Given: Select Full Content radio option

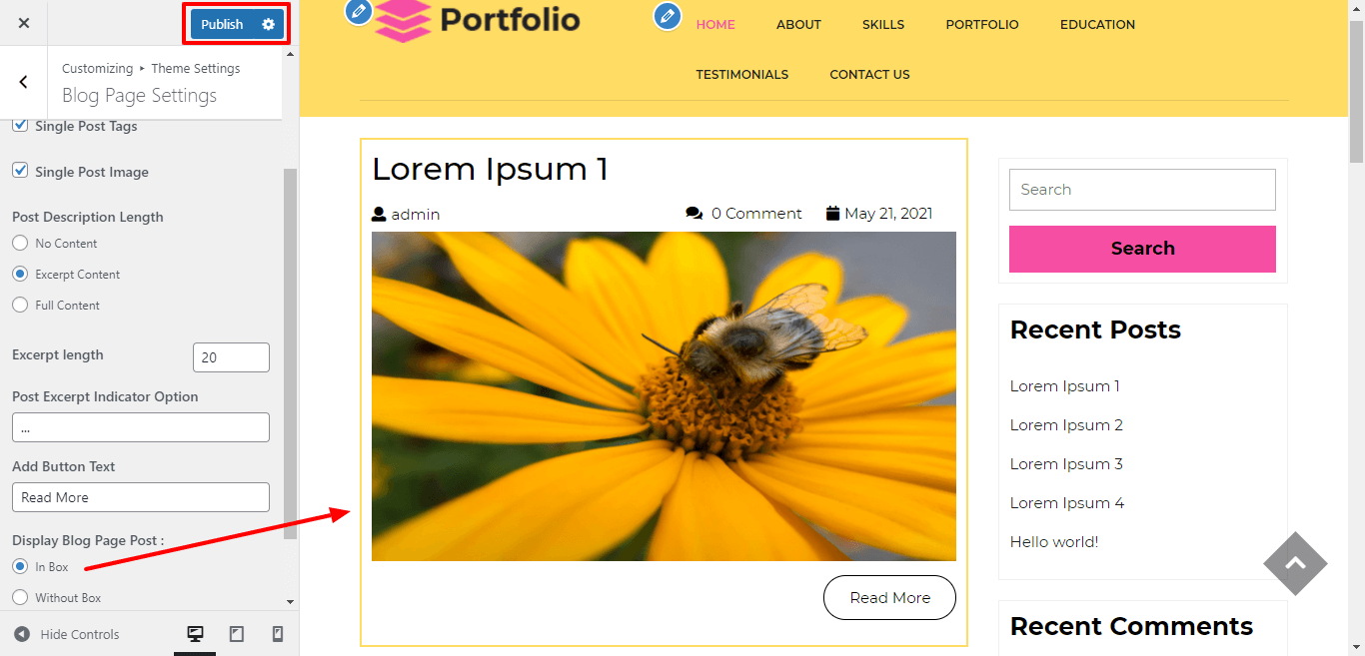Looking at the screenshot, I should pyautogui.click(x=20, y=305).
